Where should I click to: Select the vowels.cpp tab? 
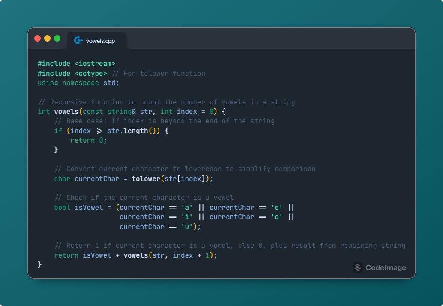pyautogui.click(x=97, y=40)
